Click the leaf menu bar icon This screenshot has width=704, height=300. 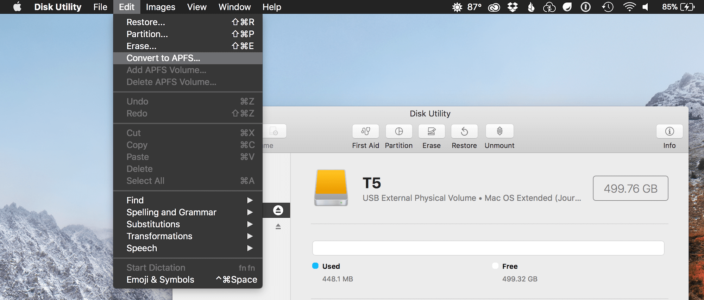(x=567, y=7)
